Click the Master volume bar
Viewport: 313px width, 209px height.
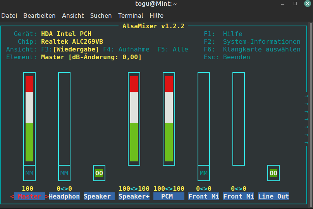[x=29, y=119]
